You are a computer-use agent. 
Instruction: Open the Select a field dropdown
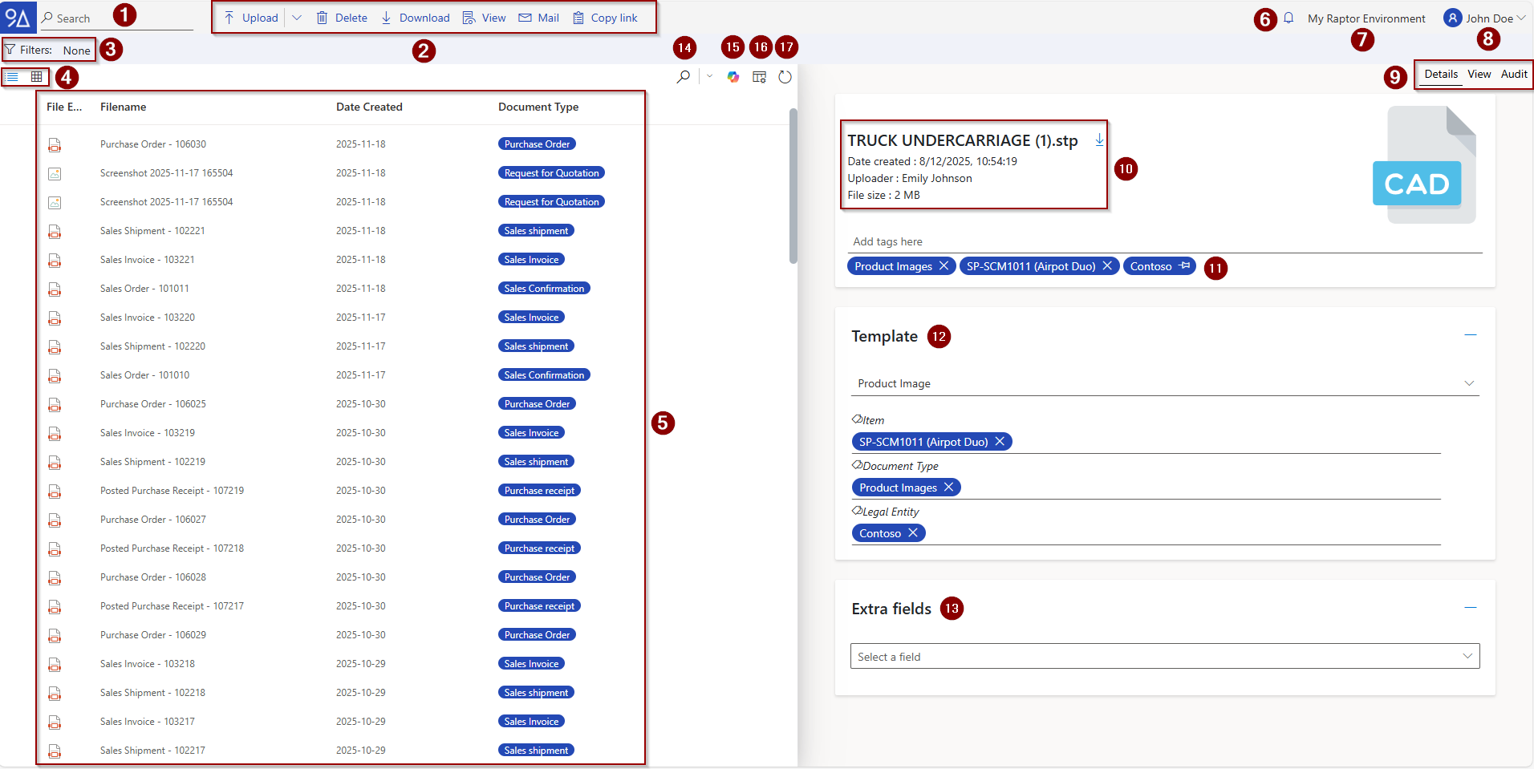tap(1467, 656)
